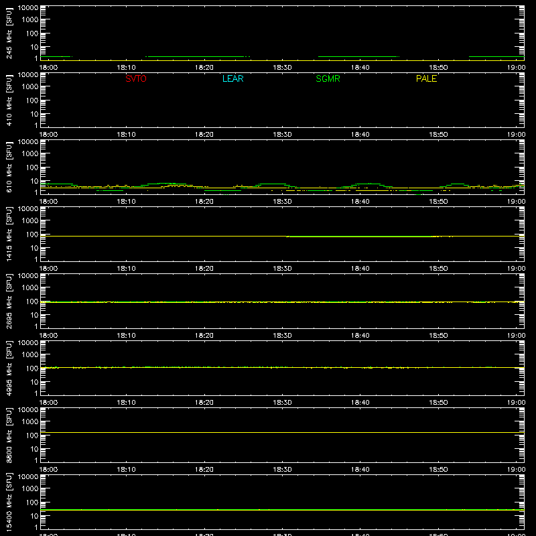536x536 pixels.
Task: Select the 15400 MHz [SFU] axis title
Action: pos(9,503)
